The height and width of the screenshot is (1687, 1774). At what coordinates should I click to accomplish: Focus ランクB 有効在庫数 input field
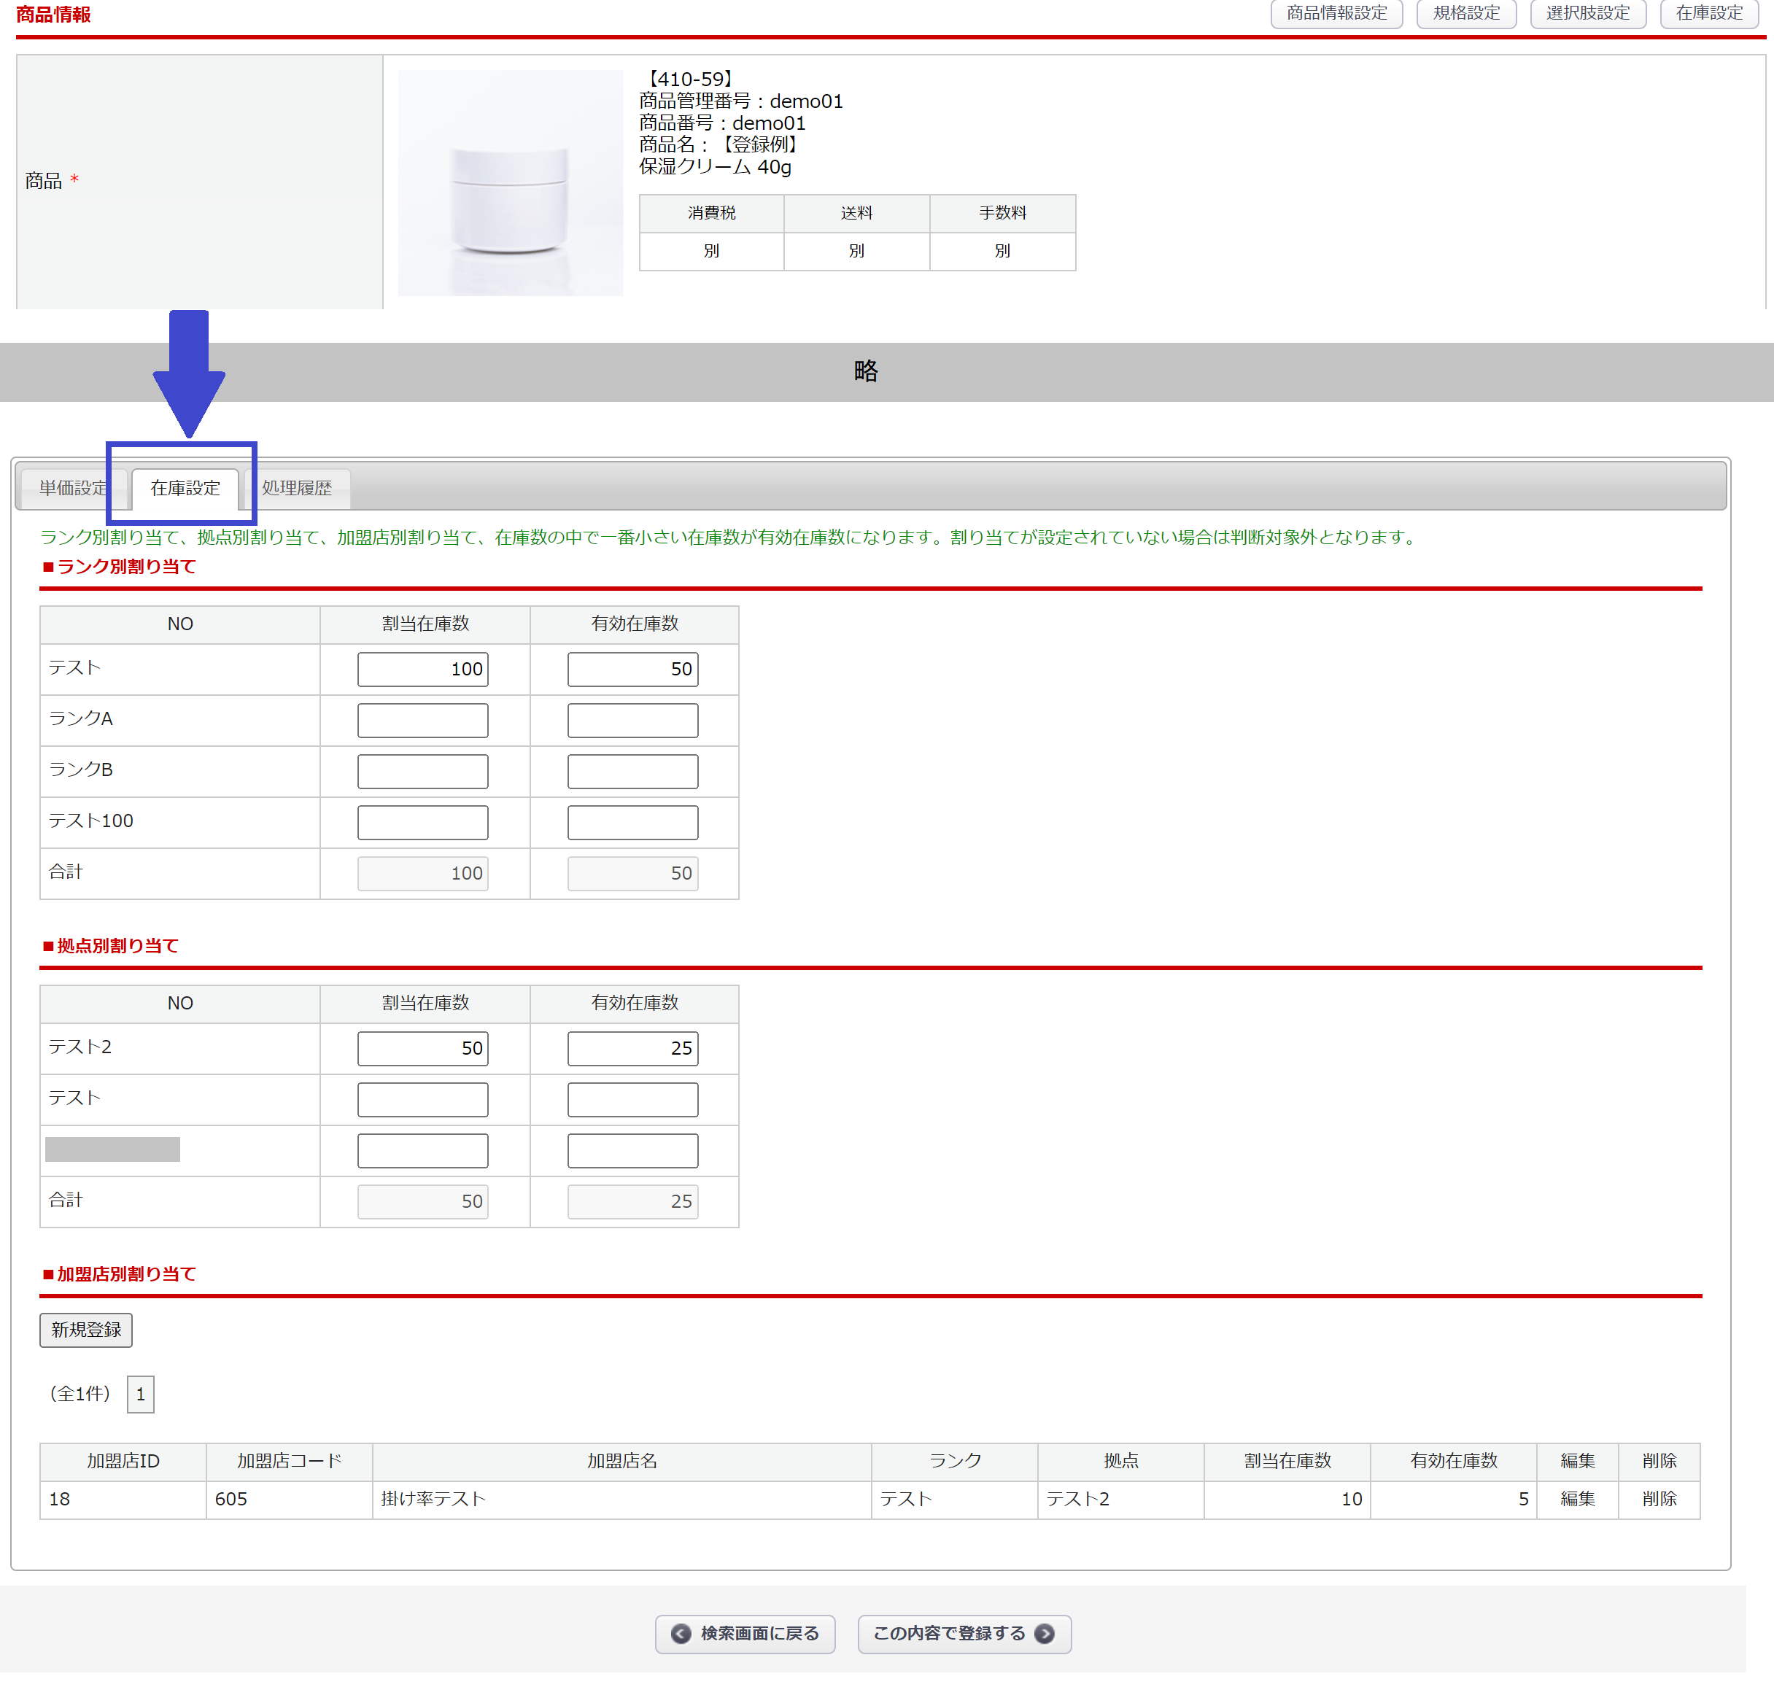tap(632, 772)
